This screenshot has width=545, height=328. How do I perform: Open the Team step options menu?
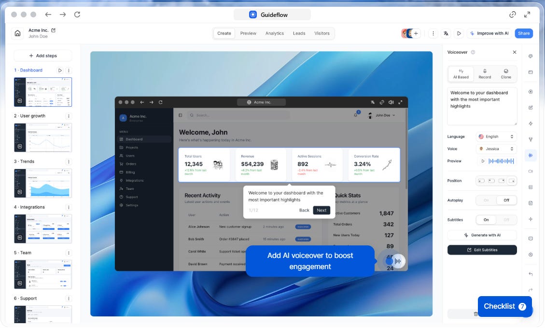(x=69, y=253)
